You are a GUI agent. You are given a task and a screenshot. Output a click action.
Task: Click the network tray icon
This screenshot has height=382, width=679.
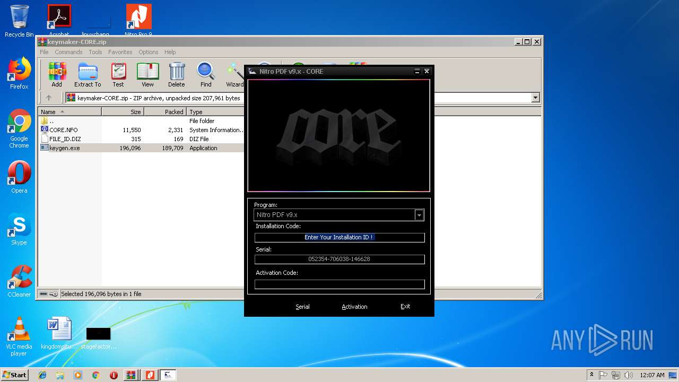click(x=616, y=375)
